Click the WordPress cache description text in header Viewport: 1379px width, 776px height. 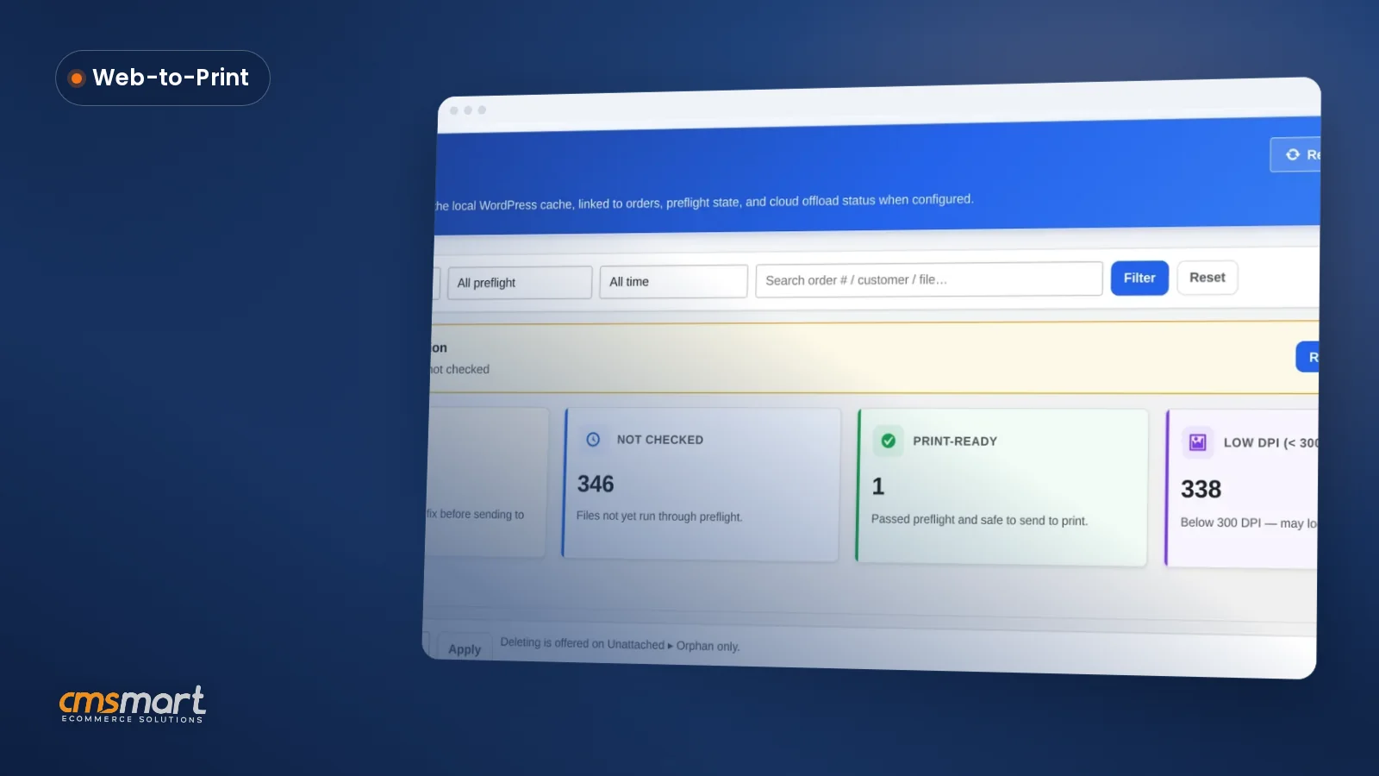pos(703,203)
